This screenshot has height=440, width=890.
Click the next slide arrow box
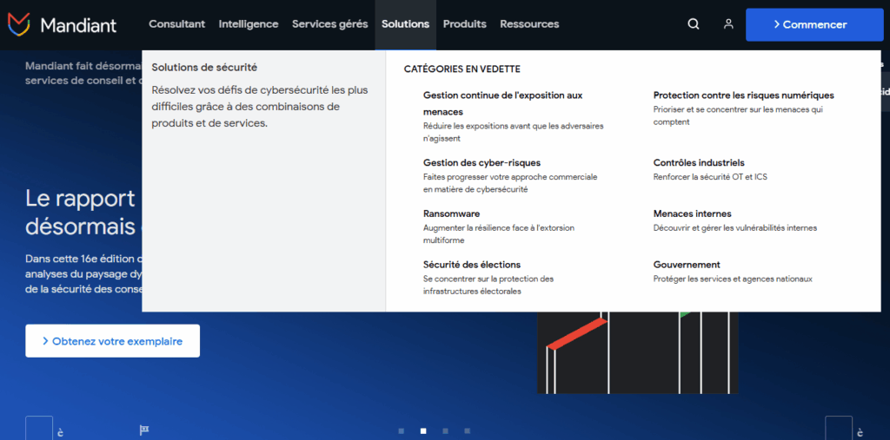click(839, 428)
